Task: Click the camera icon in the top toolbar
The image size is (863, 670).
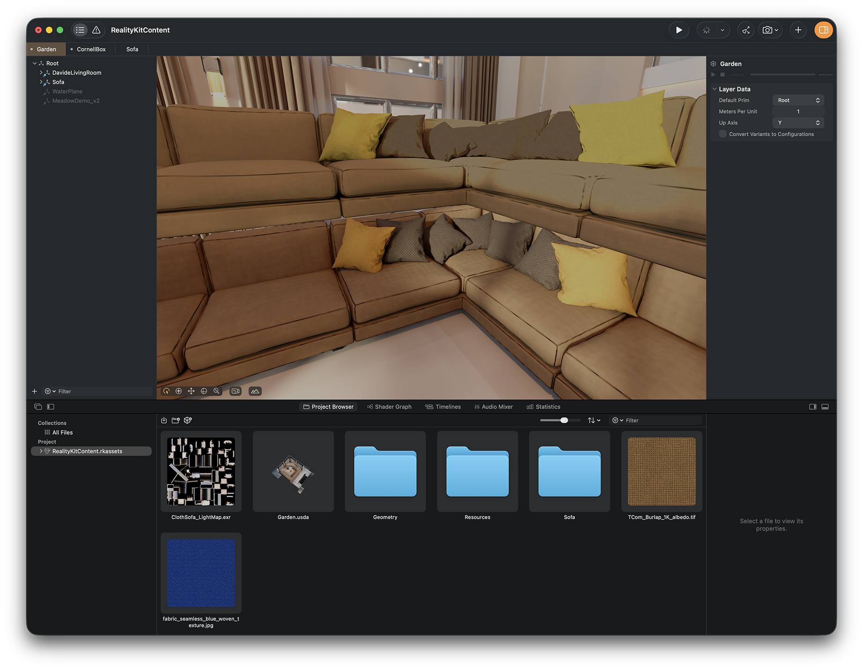Action: click(767, 30)
